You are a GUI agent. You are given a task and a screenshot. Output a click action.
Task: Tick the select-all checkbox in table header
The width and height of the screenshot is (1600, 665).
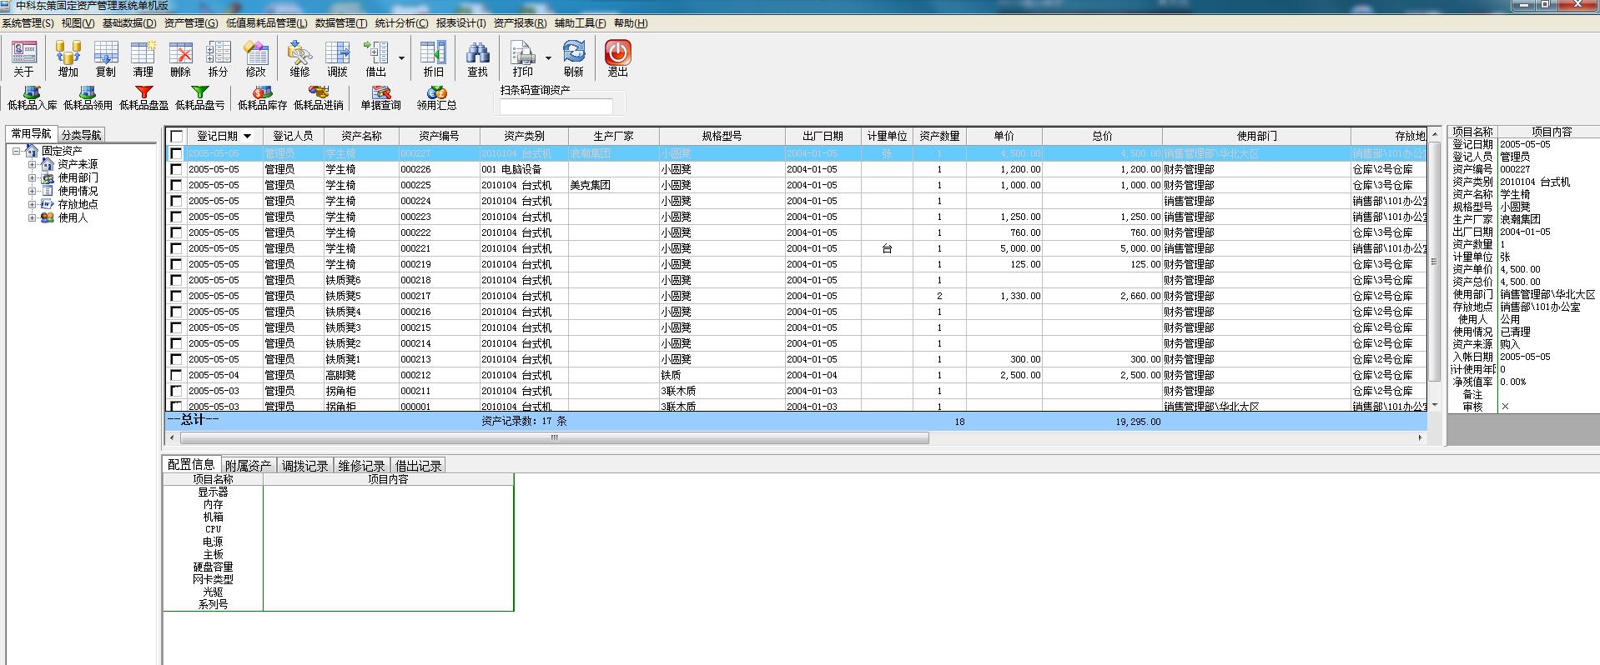point(177,137)
